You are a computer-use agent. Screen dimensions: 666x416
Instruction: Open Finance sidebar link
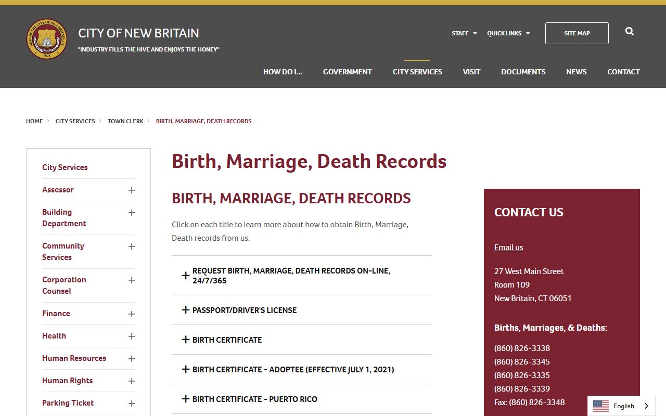pos(56,314)
